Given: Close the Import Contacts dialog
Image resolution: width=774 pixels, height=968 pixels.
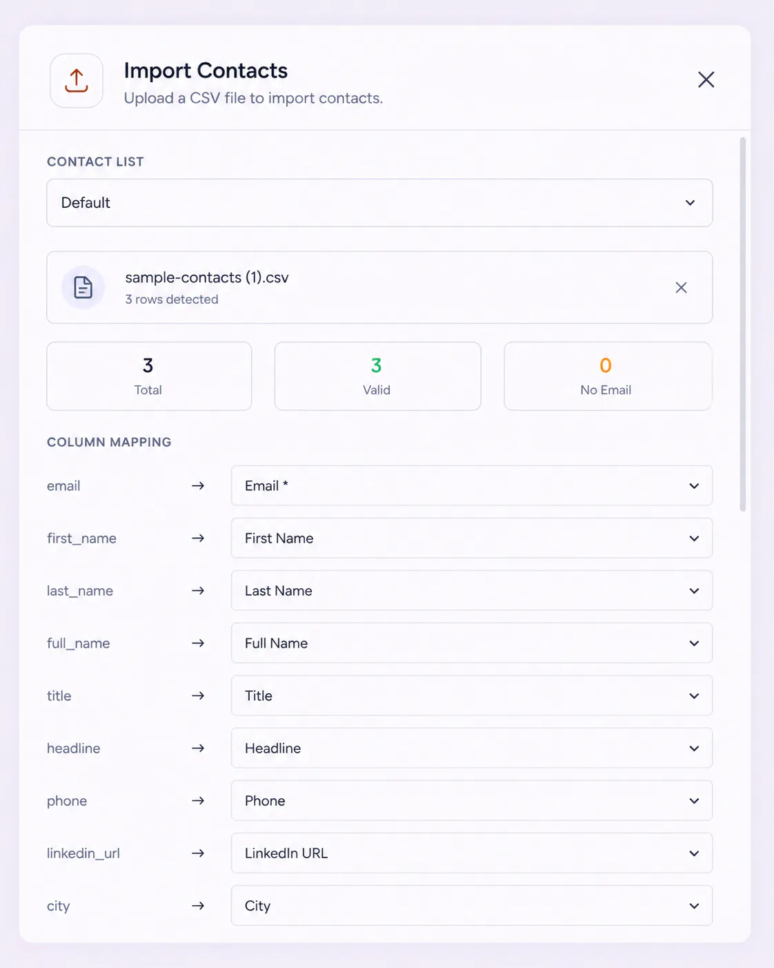Looking at the screenshot, I should 706,79.
